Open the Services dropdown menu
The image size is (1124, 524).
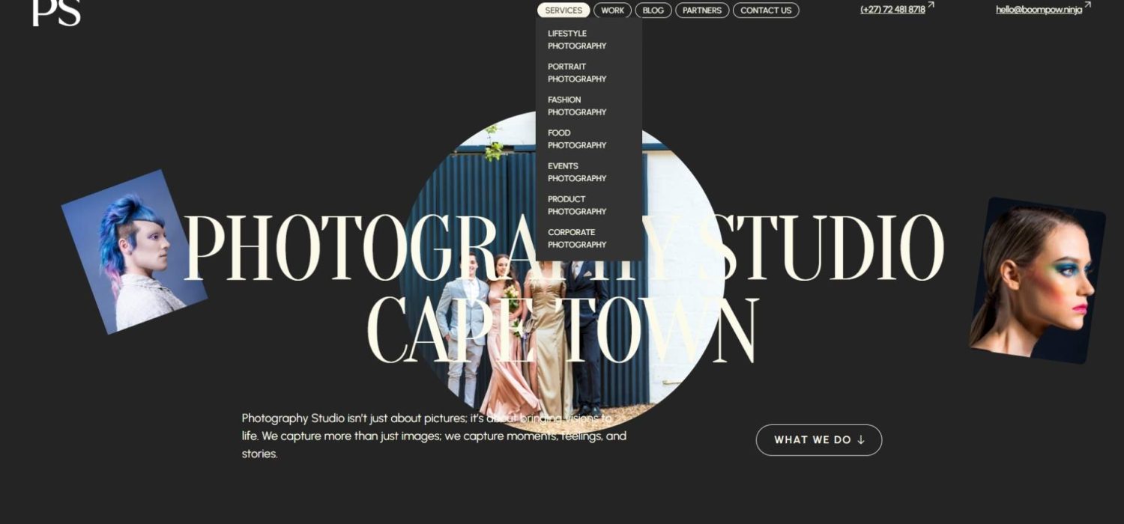point(563,10)
